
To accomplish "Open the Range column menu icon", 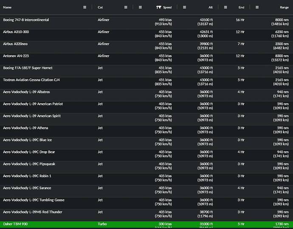I will [257, 7].
